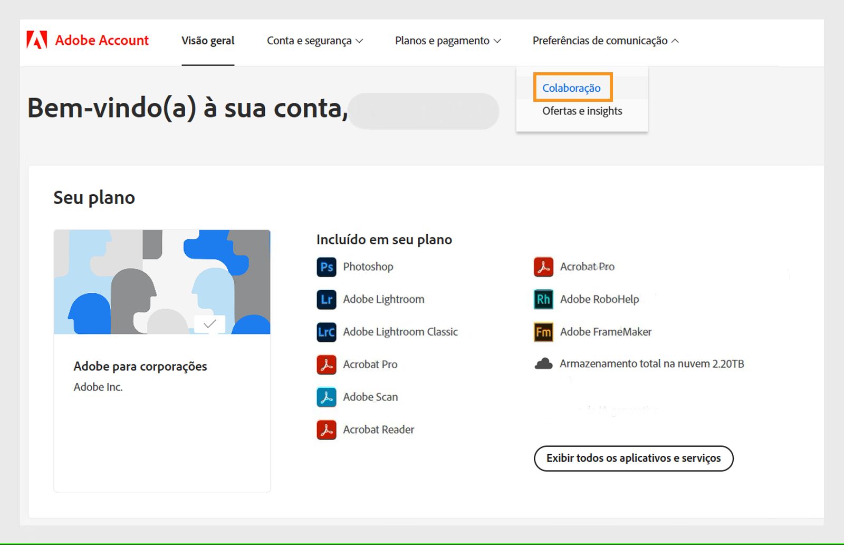
Task: Select Colaboração from the dropdown menu
Action: coord(572,88)
